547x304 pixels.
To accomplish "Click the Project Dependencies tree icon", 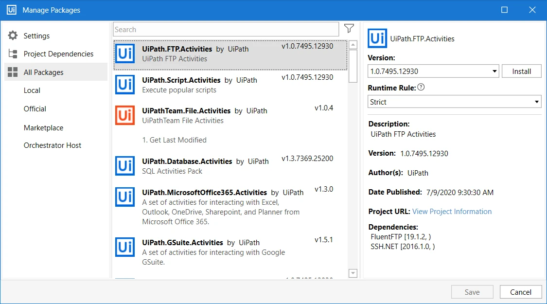I will point(13,54).
